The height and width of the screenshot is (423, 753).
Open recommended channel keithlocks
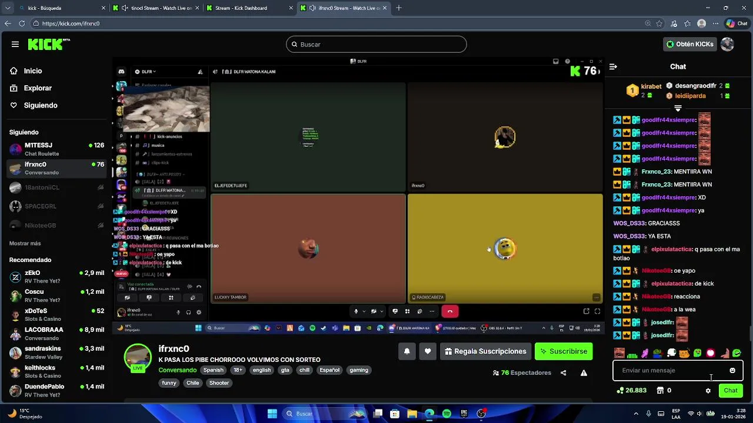(x=57, y=371)
